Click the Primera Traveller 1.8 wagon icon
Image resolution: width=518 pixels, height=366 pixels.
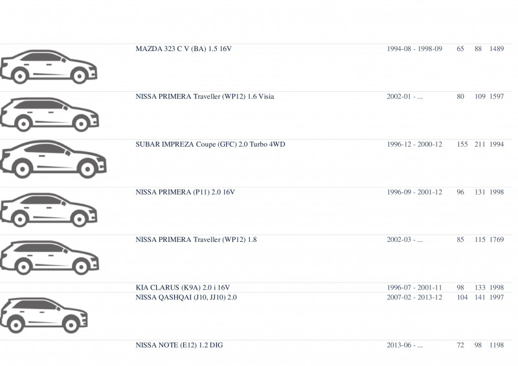pyautogui.click(x=50, y=258)
